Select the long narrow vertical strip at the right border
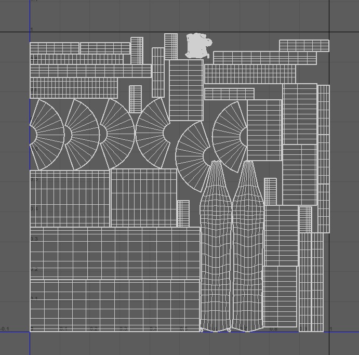The height and width of the screenshot is (355, 359). click(324, 159)
